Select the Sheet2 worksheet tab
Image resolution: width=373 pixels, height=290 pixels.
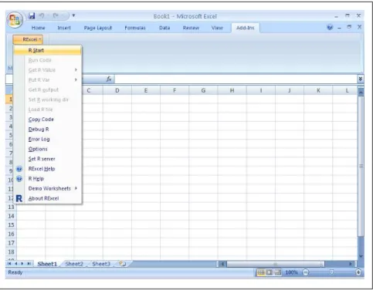pos(74,264)
